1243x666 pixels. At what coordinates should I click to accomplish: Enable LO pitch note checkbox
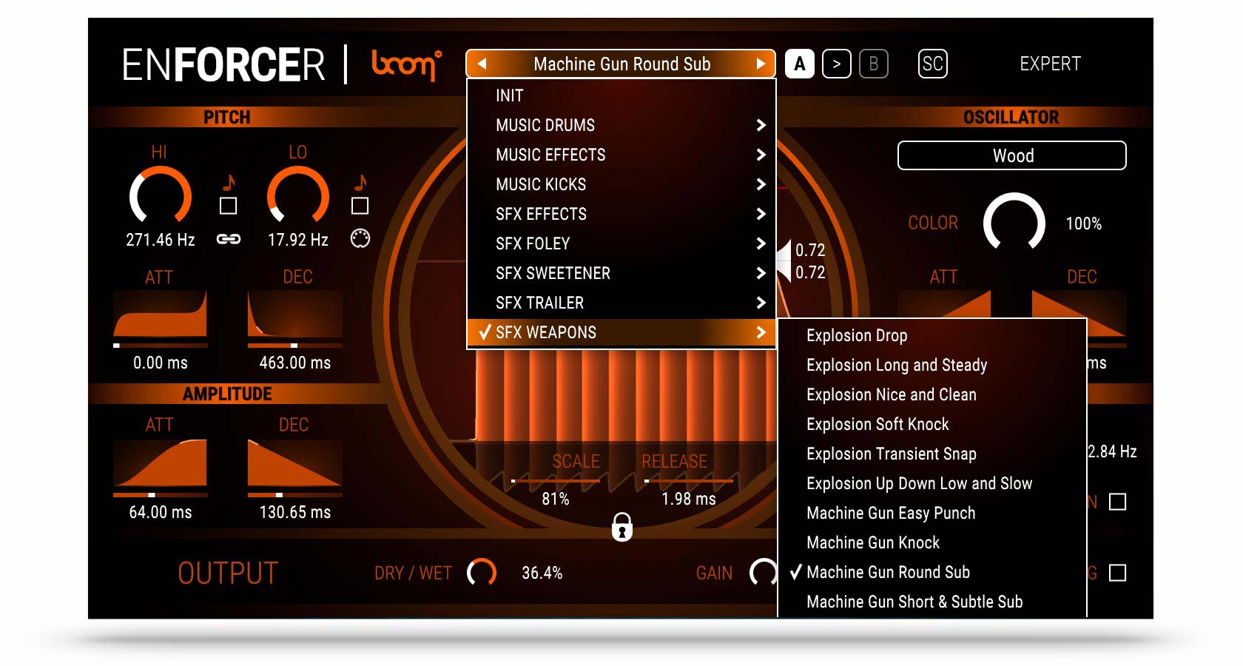coord(360,206)
